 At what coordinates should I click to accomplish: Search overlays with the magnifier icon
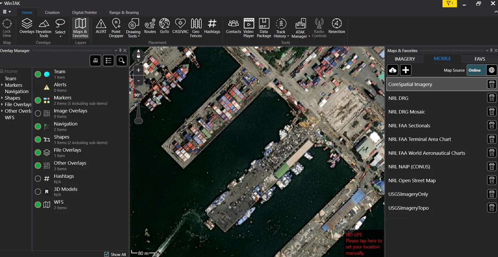(122, 61)
